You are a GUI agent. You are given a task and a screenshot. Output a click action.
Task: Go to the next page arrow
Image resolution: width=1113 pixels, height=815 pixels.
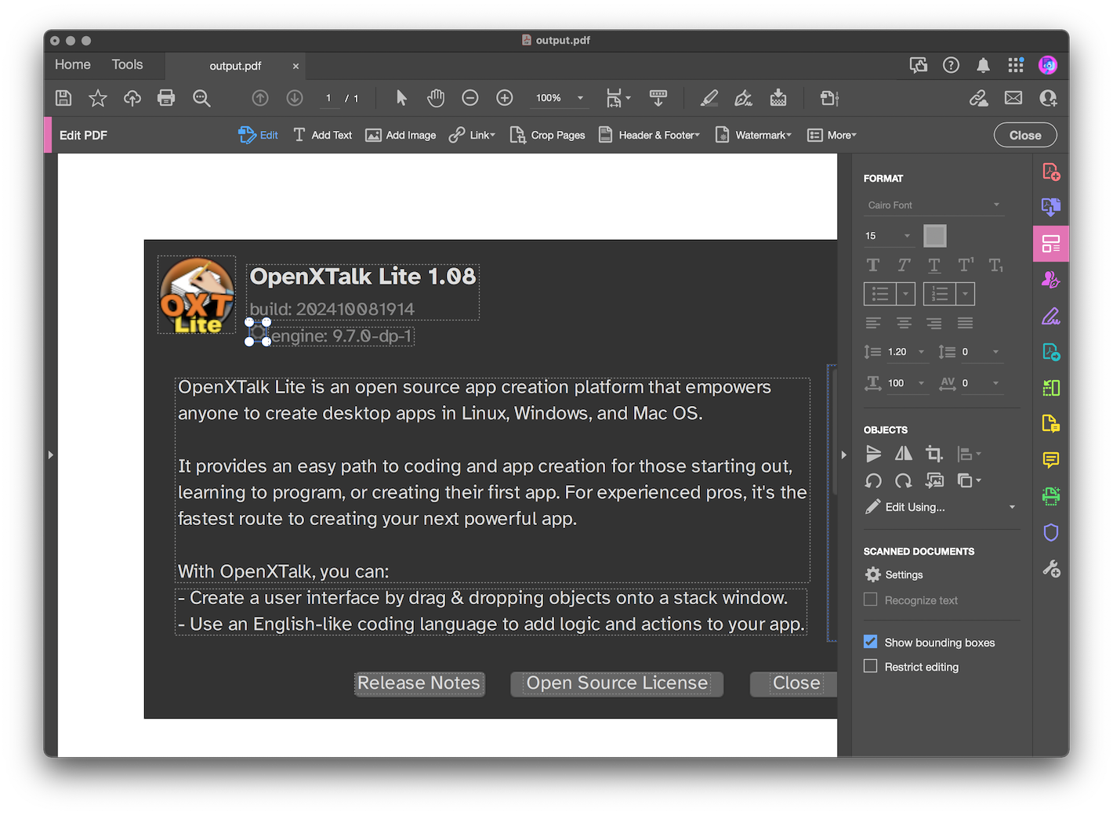(x=295, y=98)
